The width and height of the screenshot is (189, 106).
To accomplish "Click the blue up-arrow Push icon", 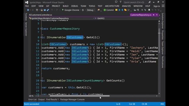I will tap(122, 10).
